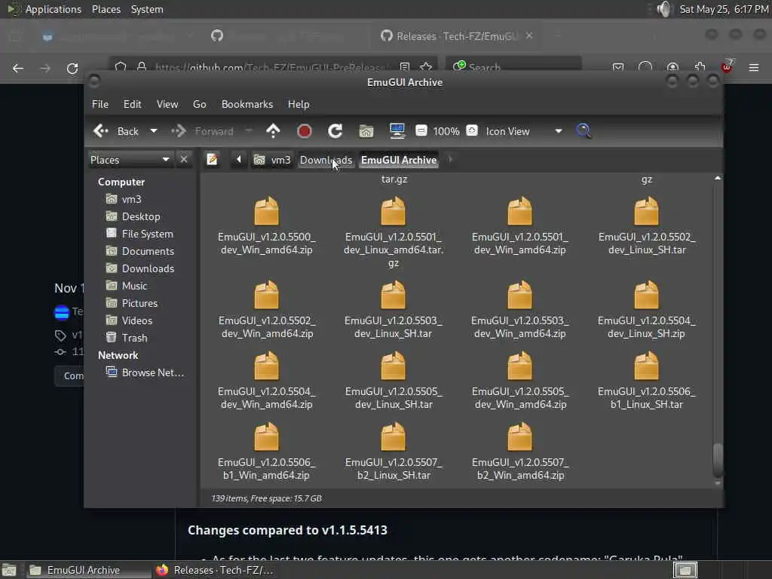
Task: Select EmuGUI_v1.2.0.5501_dev_Linux_amd64.tar.gz archive icon
Action: click(x=393, y=211)
